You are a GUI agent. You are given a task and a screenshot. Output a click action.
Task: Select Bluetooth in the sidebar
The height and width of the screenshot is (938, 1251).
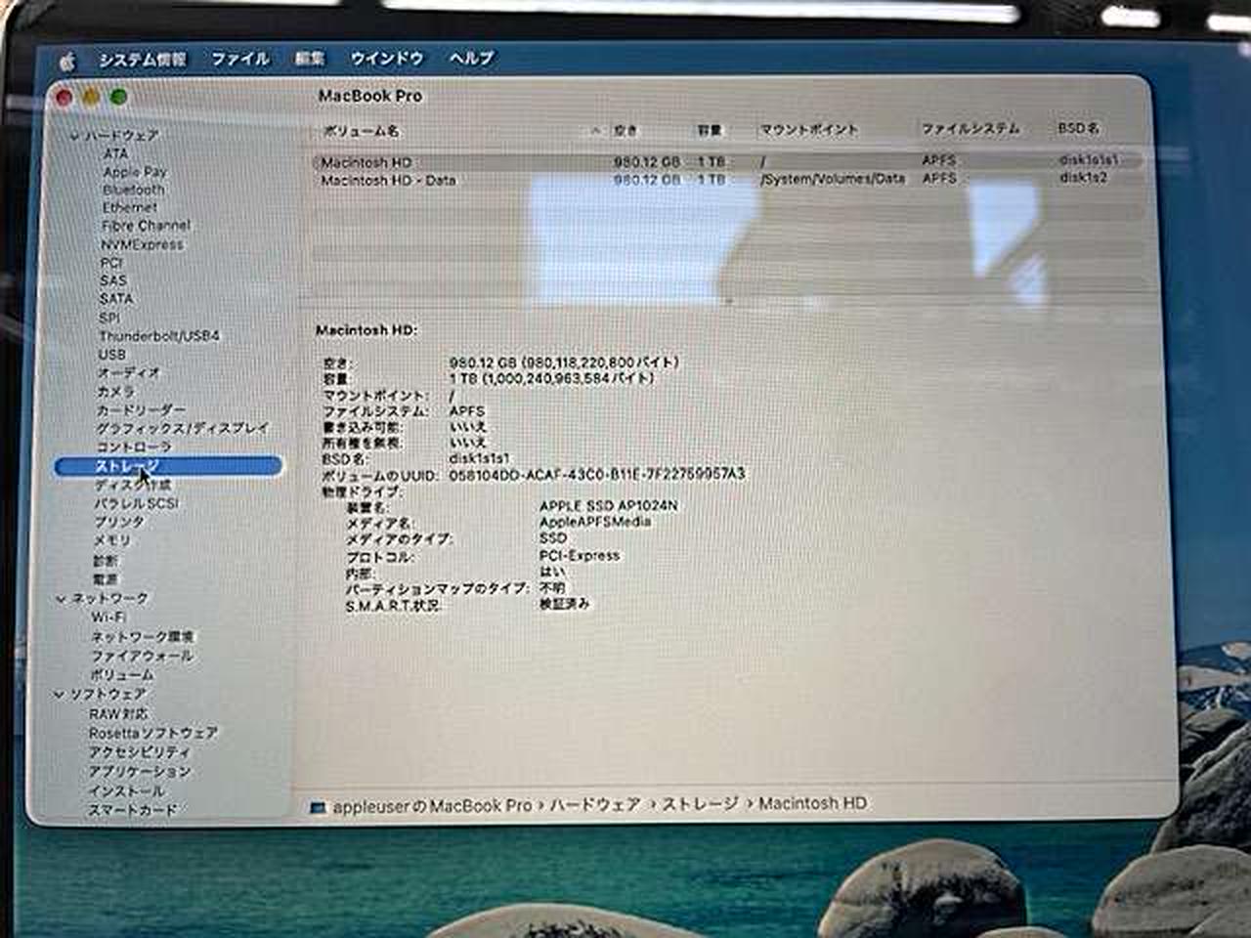coord(133,190)
